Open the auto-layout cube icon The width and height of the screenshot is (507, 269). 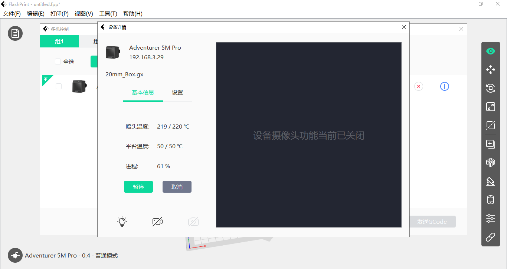point(491,162)
